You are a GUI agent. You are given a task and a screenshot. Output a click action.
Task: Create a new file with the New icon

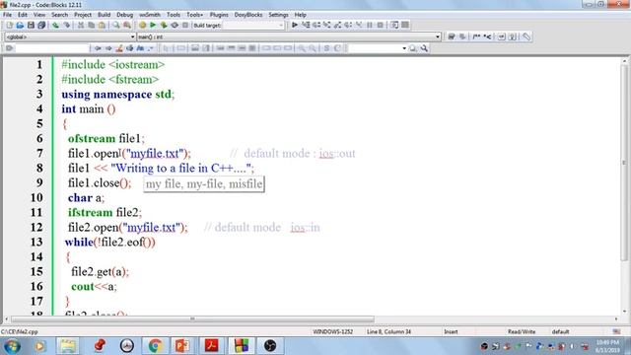tap(9, 25)
